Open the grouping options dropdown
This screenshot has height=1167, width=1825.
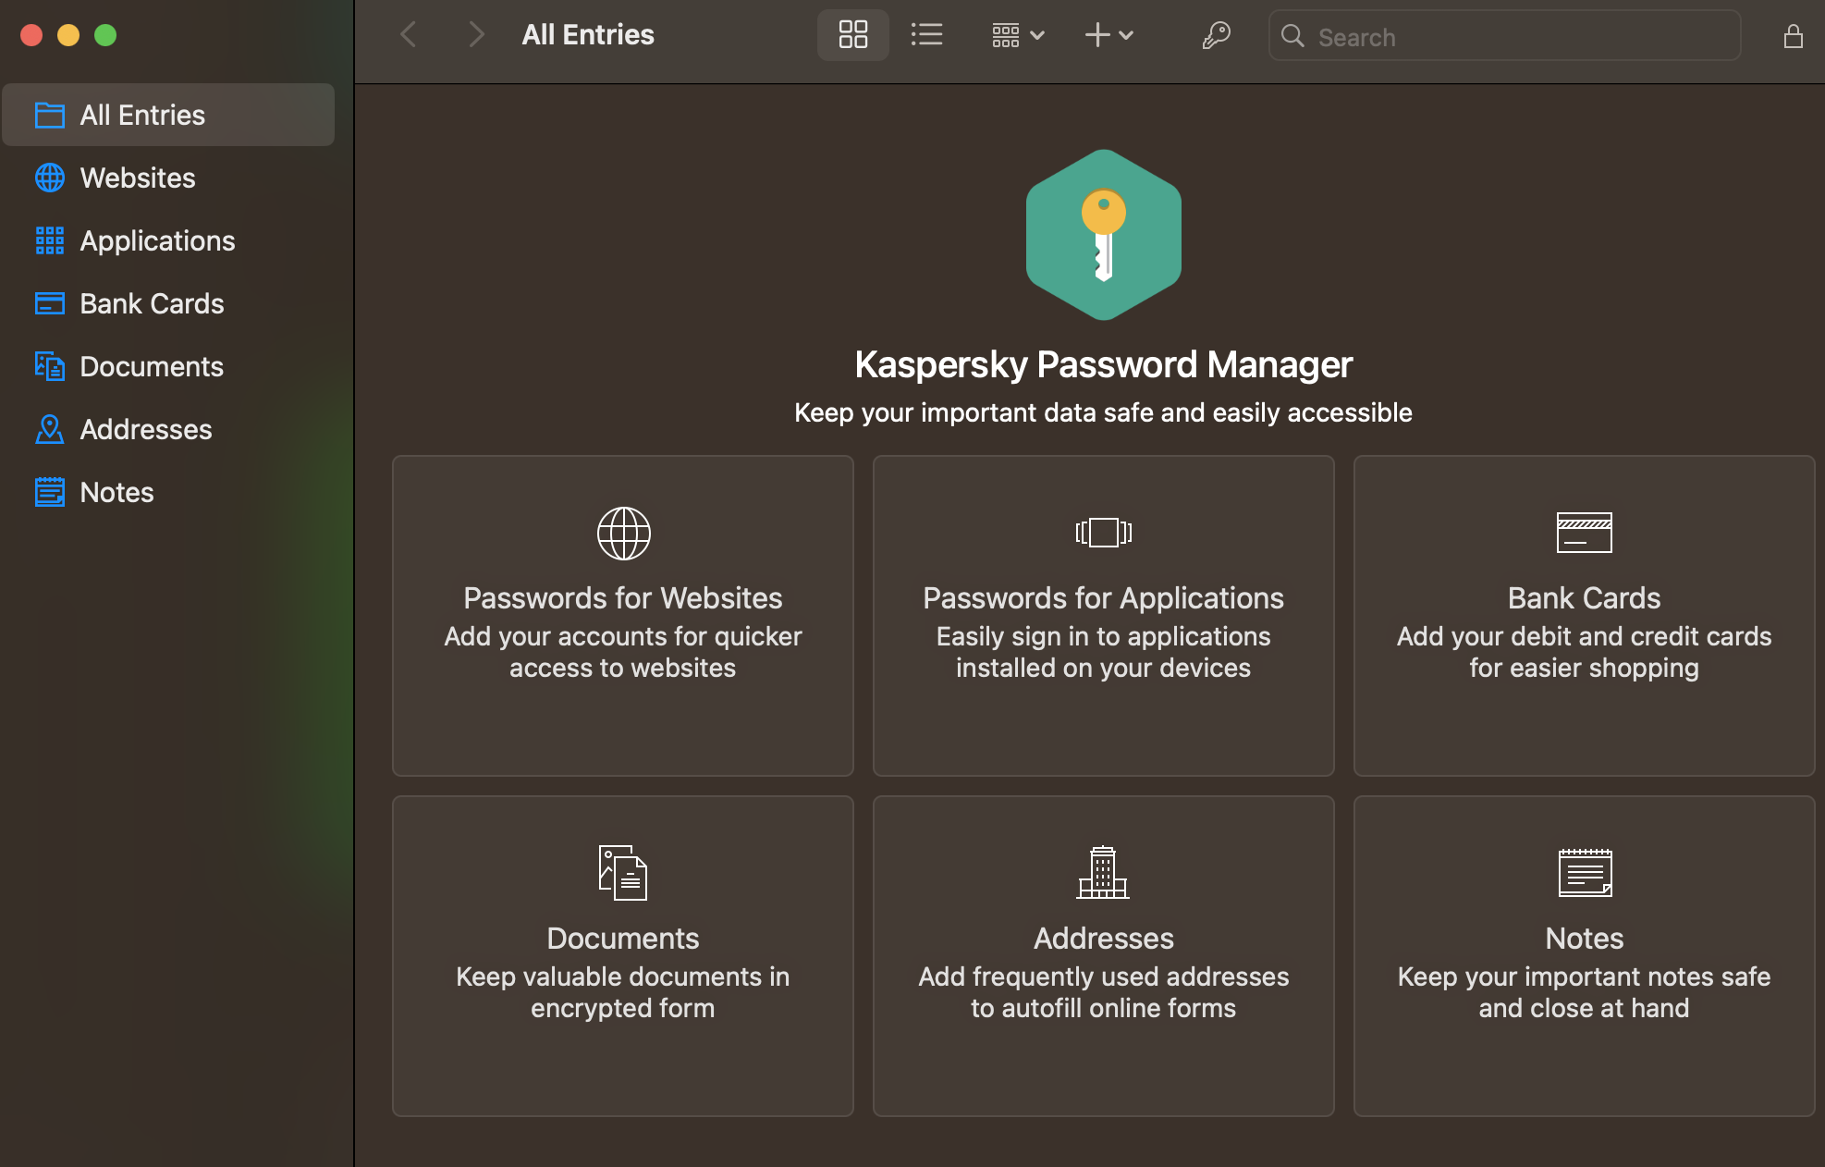[1017, 35]
